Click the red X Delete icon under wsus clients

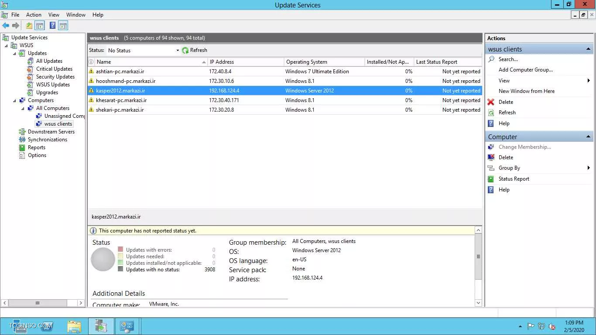pyautogui.click(x=491, y=102)
